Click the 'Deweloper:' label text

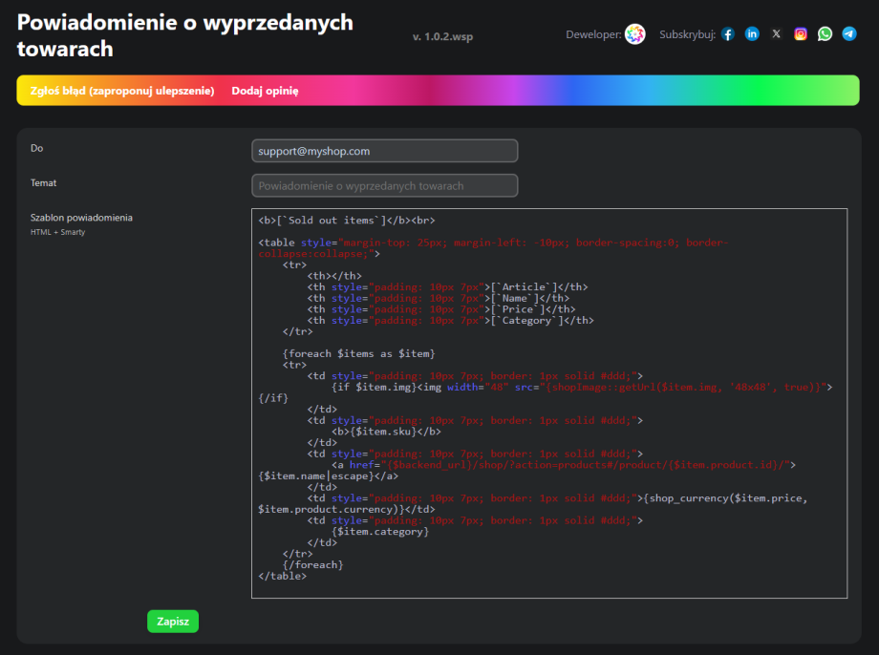(x=593, y=35)
